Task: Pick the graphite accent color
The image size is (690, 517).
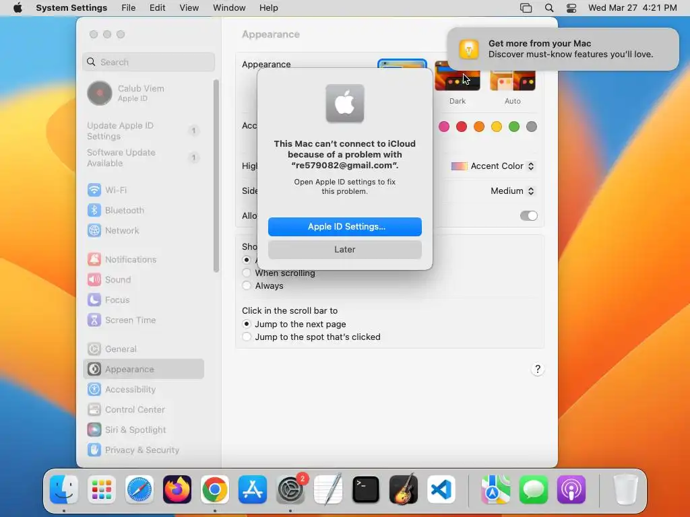Action: click(x=532, y=127)
